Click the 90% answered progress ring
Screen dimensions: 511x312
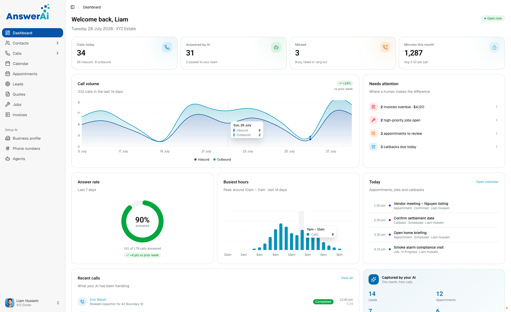click(x=142, y=221)
